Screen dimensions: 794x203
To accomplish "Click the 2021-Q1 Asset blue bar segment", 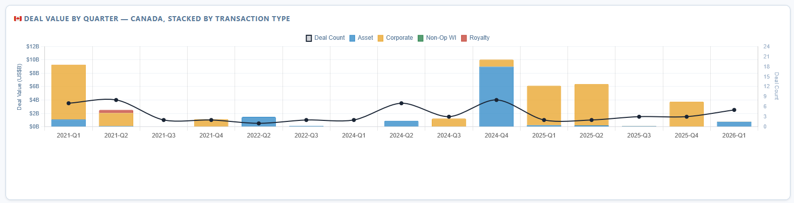I will tap(69, 123).
